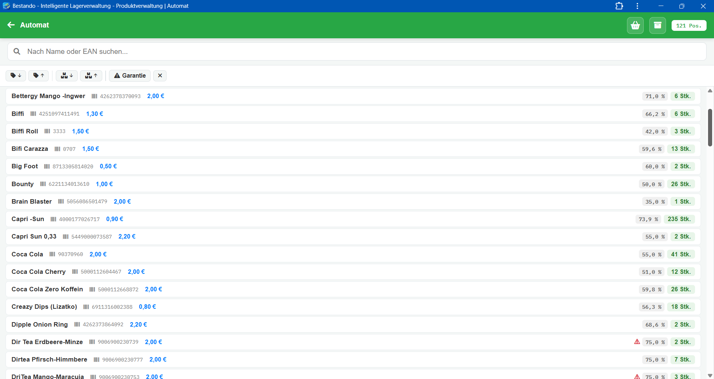Screen dimensions: 714x379
Task: Click barcode icon in Brain Blaster row
Action: pyautogui.click(x=61, y=201)
